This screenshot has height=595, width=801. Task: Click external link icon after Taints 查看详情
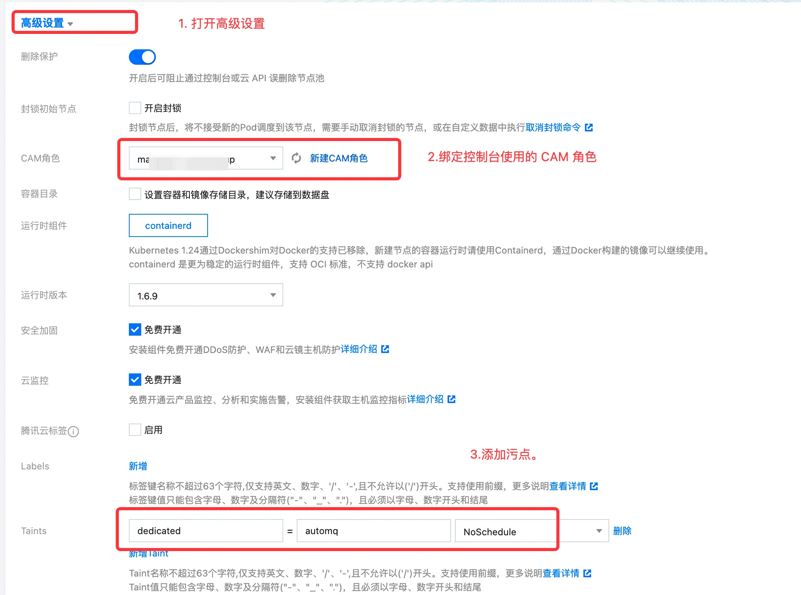click(x=588, y=573)
